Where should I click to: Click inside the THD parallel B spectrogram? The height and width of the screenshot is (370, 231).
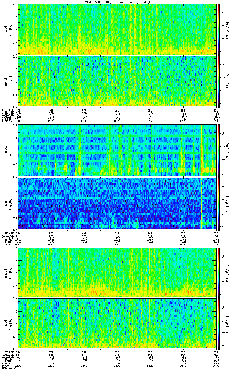117,203
